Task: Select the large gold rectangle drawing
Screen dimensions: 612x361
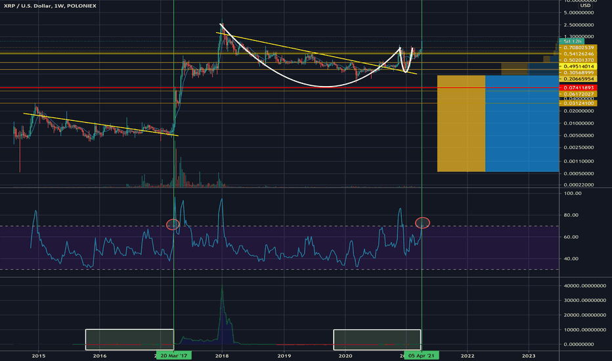Action: (x=462, y=123)
